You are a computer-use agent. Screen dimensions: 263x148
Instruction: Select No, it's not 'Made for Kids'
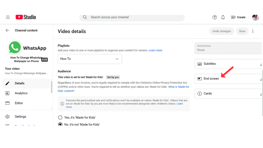60,124
